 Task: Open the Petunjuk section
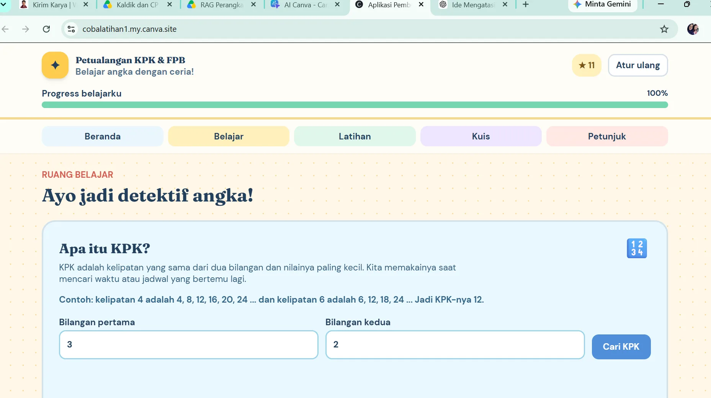tap(607, 136)
